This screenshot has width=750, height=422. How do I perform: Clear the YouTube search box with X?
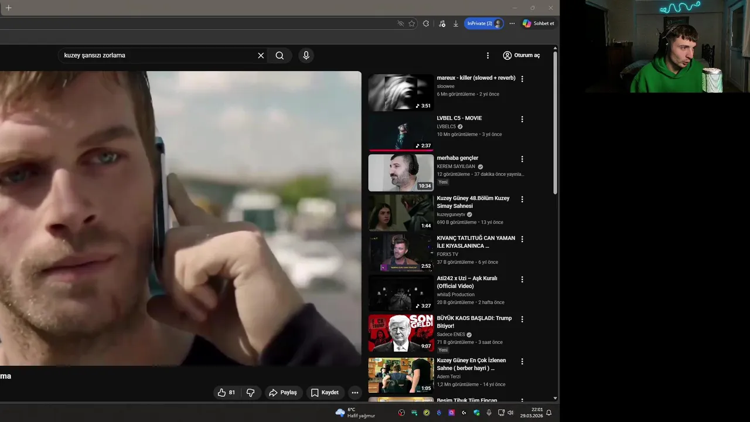[x=261, y=55]
